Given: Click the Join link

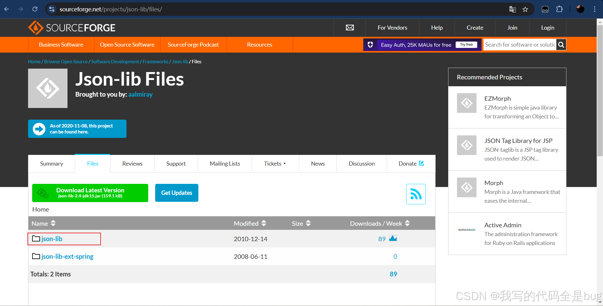Looking at the screenshot, I should pyautogui.click(x=512, y=28).
